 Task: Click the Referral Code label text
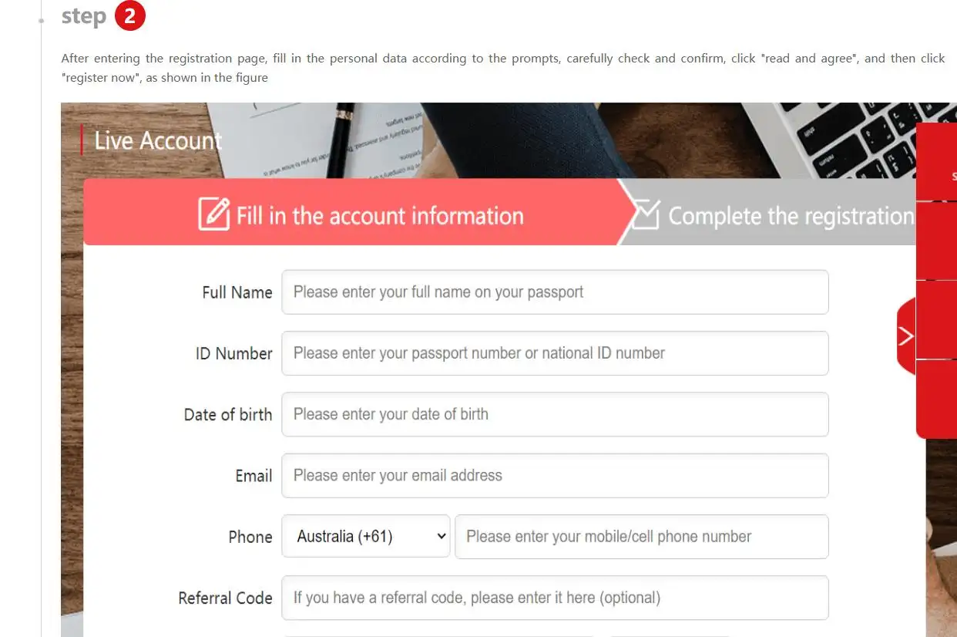click(x=225, y=598)
